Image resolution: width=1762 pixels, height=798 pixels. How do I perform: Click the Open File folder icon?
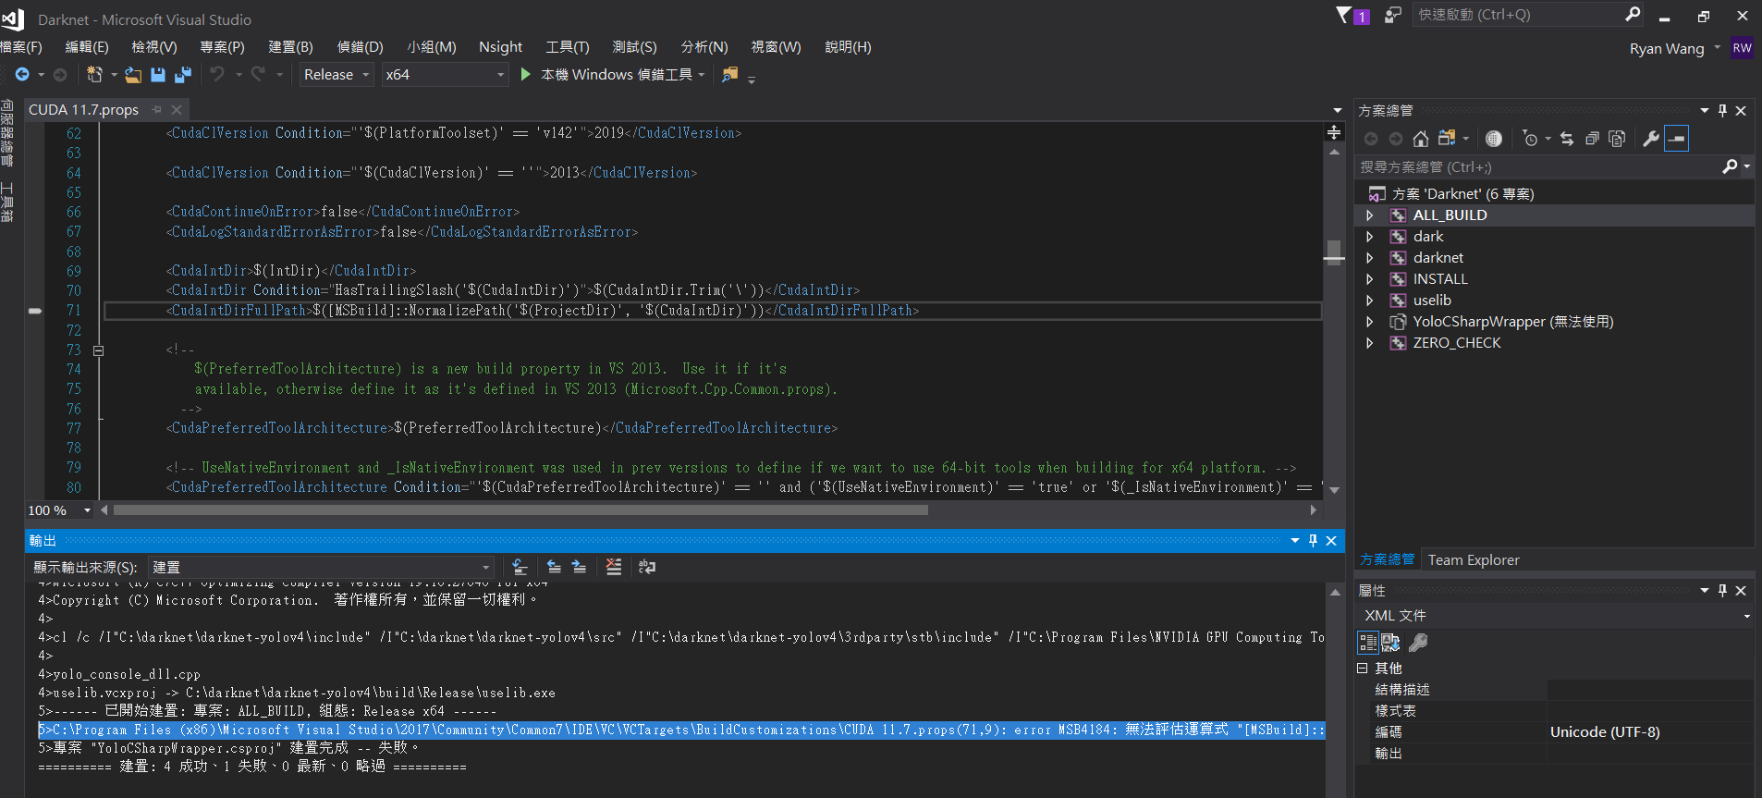pos(133,74)
